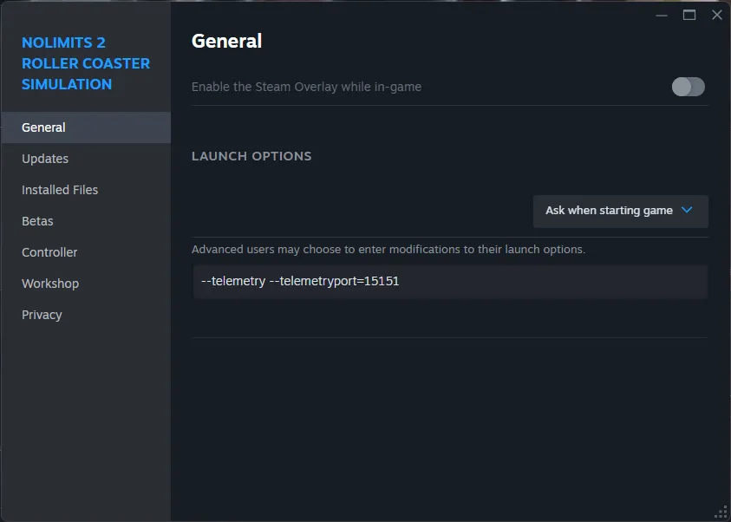This screenshot has width=731, height=522.
Task: Click the window resize grip in corner
Action: point(721,512)
